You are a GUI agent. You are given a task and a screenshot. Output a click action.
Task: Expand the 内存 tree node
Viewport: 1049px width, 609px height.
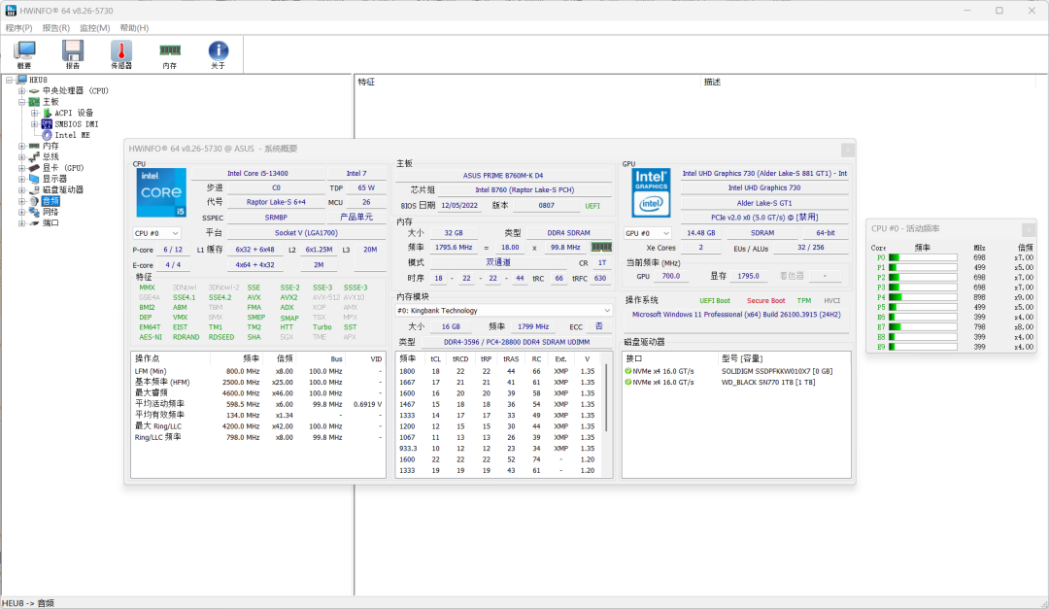click(x=21, y=146)
